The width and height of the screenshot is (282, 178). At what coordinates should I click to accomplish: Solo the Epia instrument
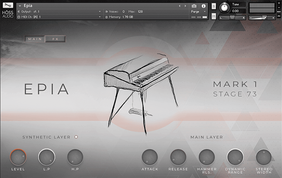[213, 6]
